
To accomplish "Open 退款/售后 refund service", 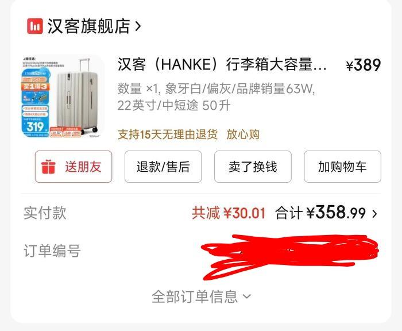I will 163,167.
